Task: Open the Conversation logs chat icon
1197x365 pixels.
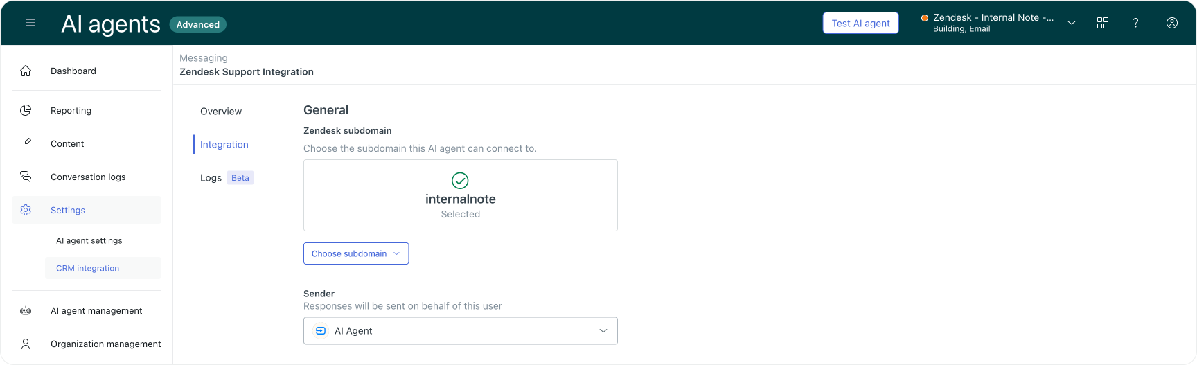Action: tap(26, 177)
